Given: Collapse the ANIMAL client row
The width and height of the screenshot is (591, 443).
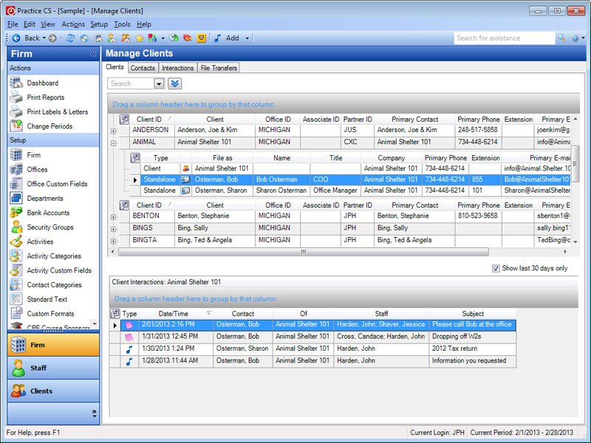Looking at the screenshot, I should point(113,142).
